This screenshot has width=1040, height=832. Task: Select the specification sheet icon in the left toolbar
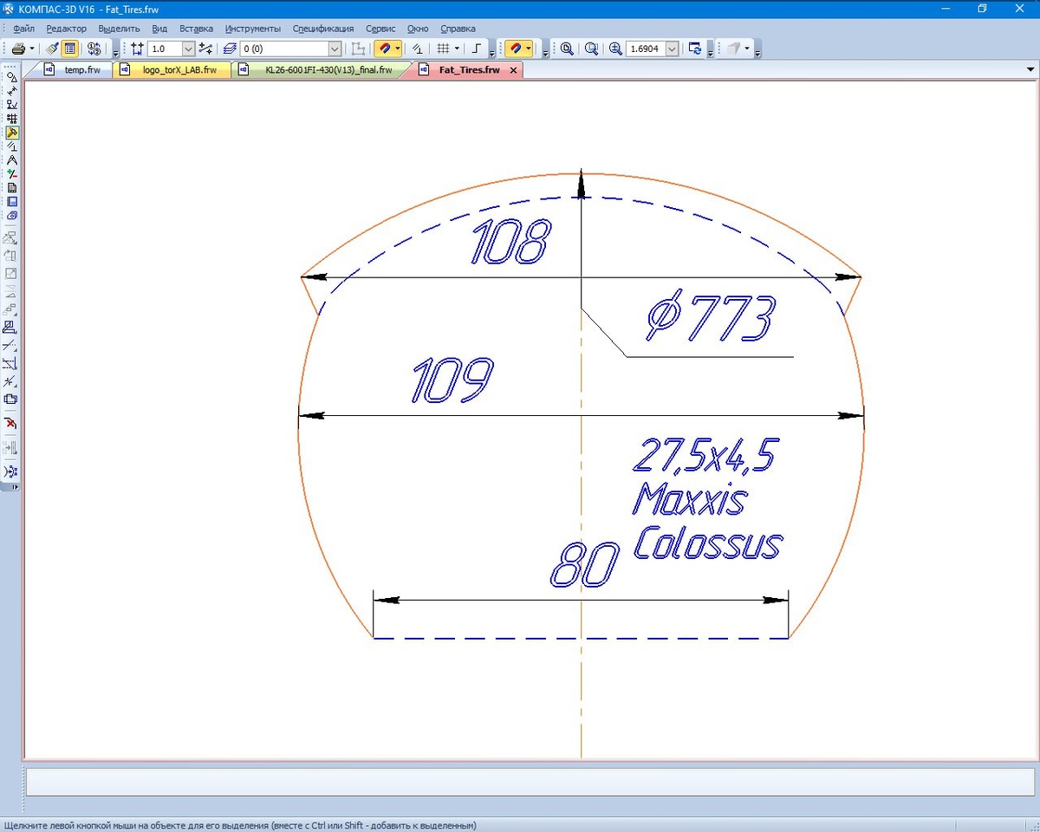(12, 188)
